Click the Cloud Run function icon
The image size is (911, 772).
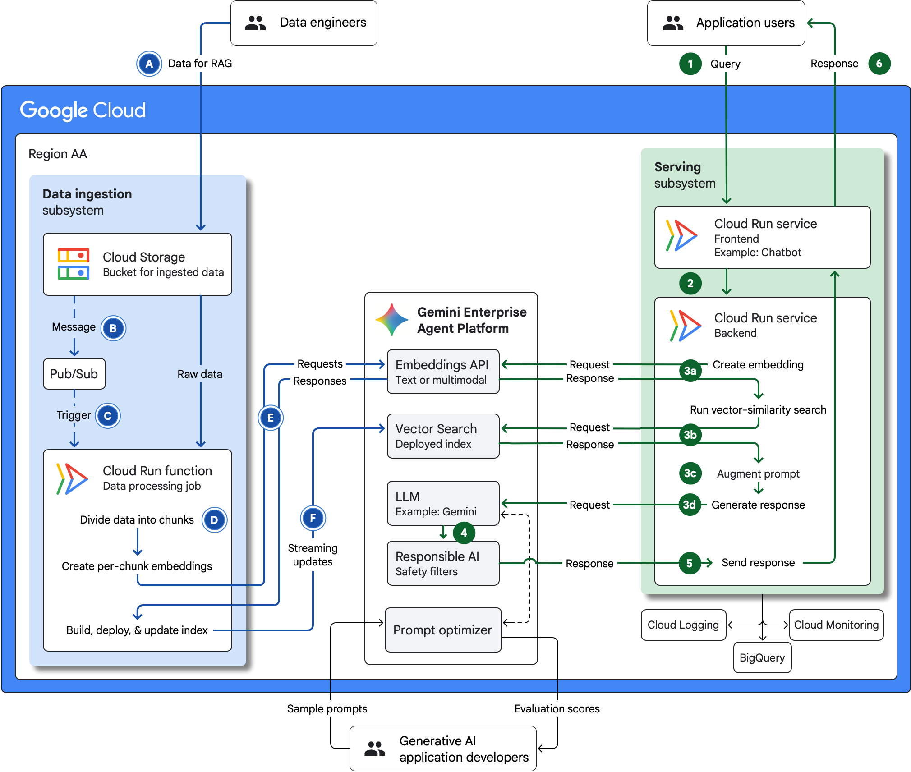coord(72,479)
